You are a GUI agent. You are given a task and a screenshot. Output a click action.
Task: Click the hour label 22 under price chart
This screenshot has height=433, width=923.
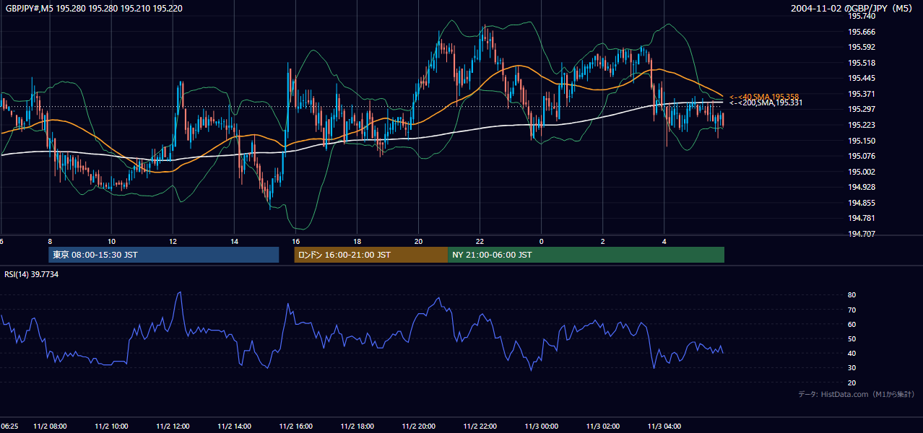click(x=480, y=241)
